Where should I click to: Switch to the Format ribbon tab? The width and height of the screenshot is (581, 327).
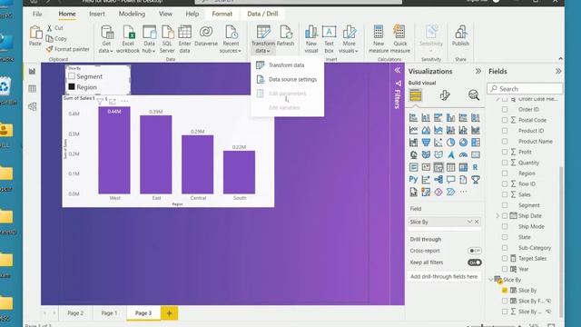pyautogui.click(x=222, y=14)
